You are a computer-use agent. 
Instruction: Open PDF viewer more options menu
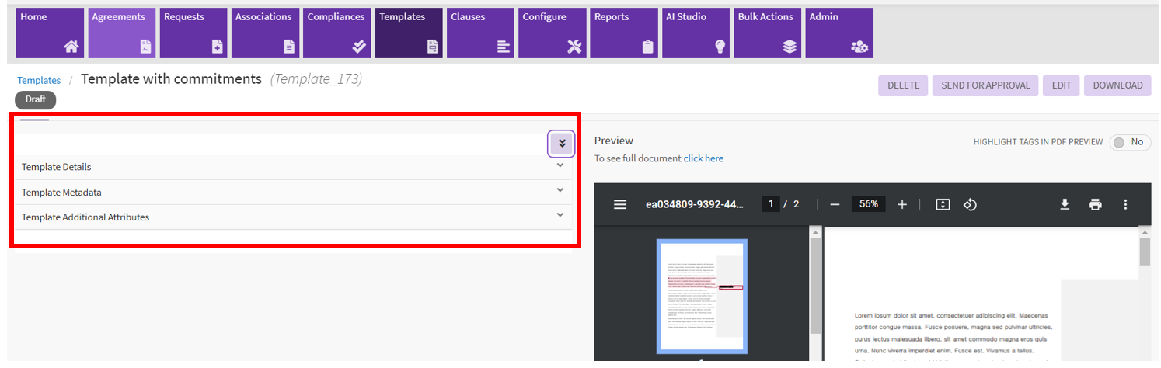(1125, 204)
